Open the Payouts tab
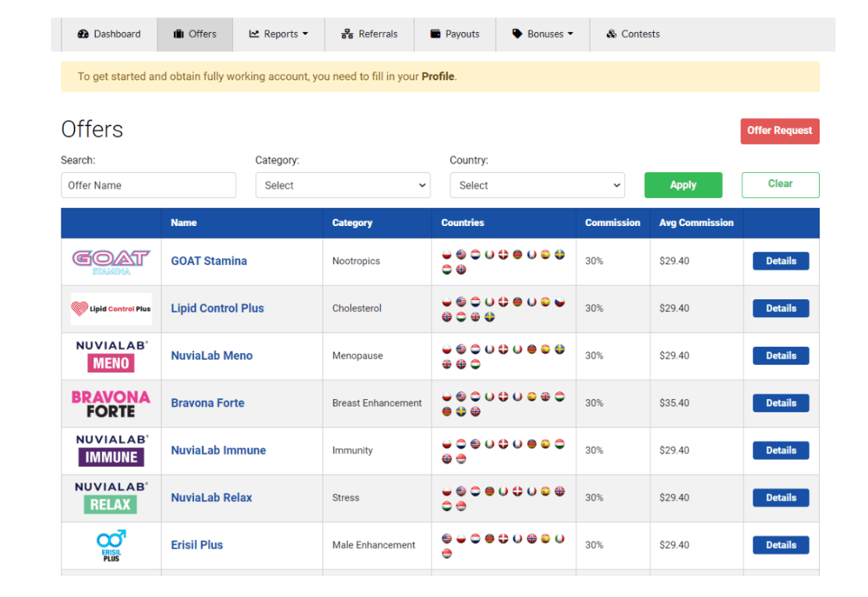Screen dimensions: 868x597 point(454,34)
